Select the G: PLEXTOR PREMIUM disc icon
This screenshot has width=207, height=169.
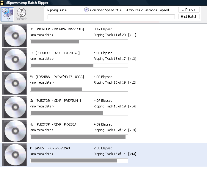(14, 107)
